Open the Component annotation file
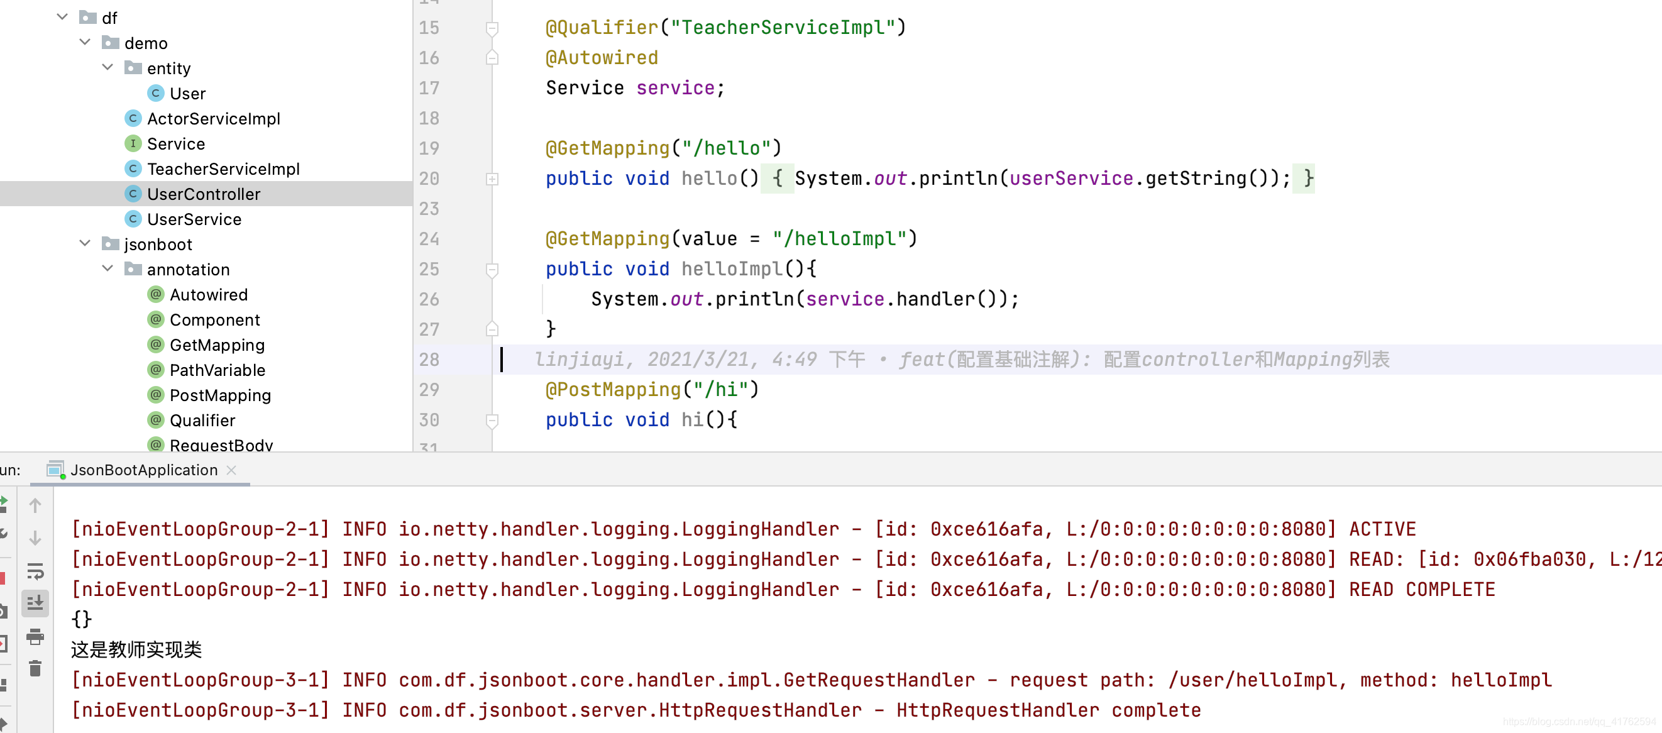1662x733 pixels. (215, 320)
